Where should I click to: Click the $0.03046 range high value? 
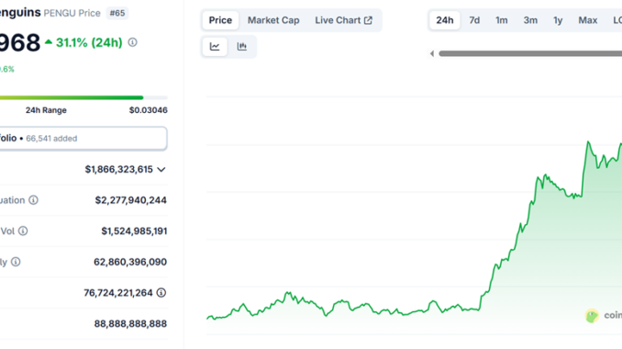148,110
